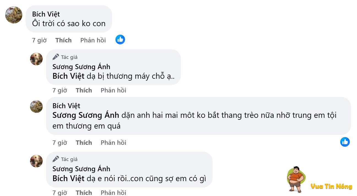This screenshot has height=196, width=357.
Task: Like the reply "dạ bị thương máy chỗ ạ"
Action: 84,90
